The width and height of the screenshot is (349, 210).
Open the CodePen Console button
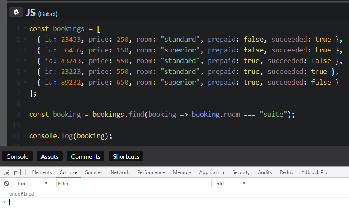tap(17, 156)
